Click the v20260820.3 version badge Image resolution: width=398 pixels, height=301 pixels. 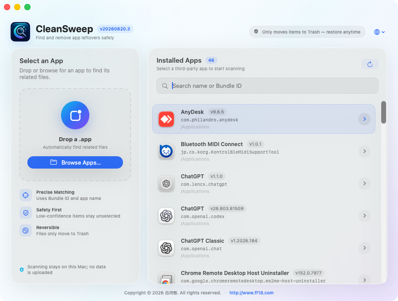115,29
